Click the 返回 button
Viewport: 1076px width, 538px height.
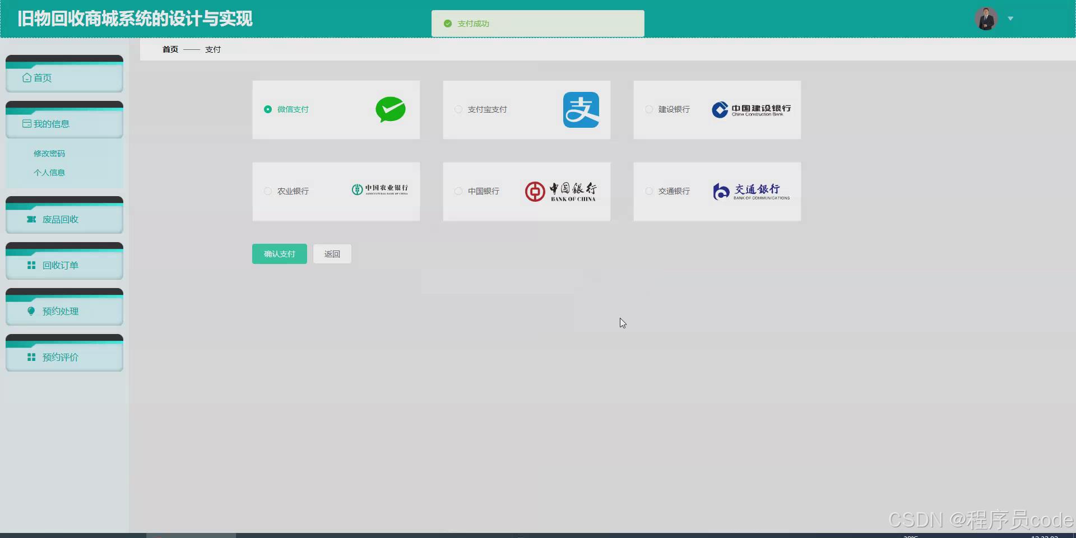(332, 254)
